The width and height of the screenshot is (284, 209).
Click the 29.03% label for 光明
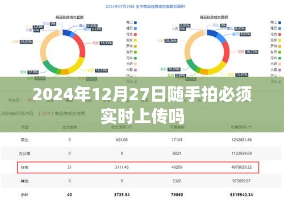[26, 41]
